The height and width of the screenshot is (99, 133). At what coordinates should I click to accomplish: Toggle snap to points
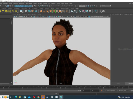point(43,6)
